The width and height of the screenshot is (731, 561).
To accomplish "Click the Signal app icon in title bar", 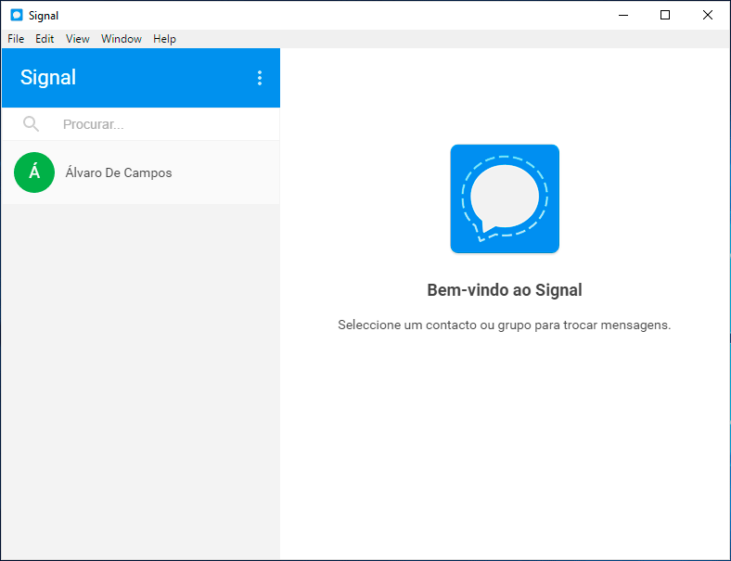I will point(17,15).
